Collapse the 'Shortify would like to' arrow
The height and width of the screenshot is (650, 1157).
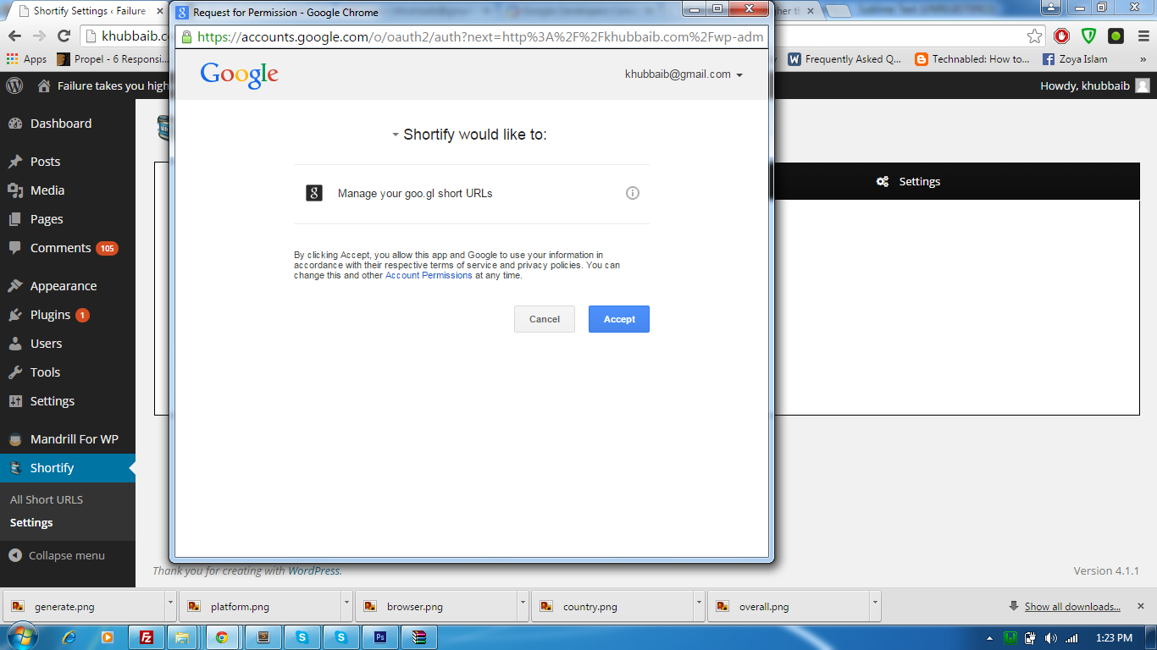(x=395, y=135)
